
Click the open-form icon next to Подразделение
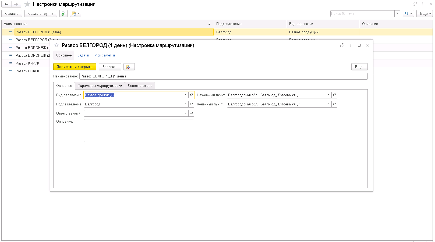(x=191, y=104)
